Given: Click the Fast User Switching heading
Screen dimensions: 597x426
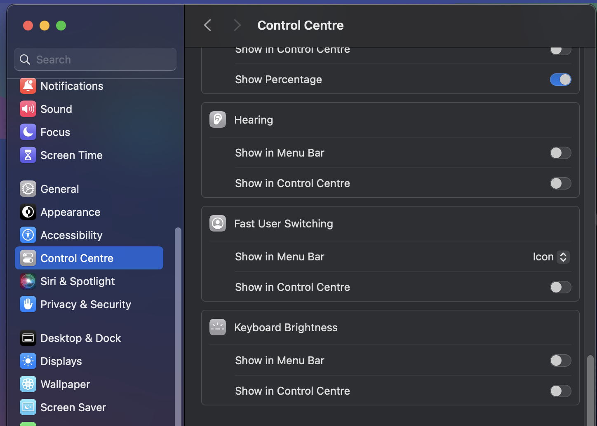Looking at the screenshot, I should [x=284, y=224].
